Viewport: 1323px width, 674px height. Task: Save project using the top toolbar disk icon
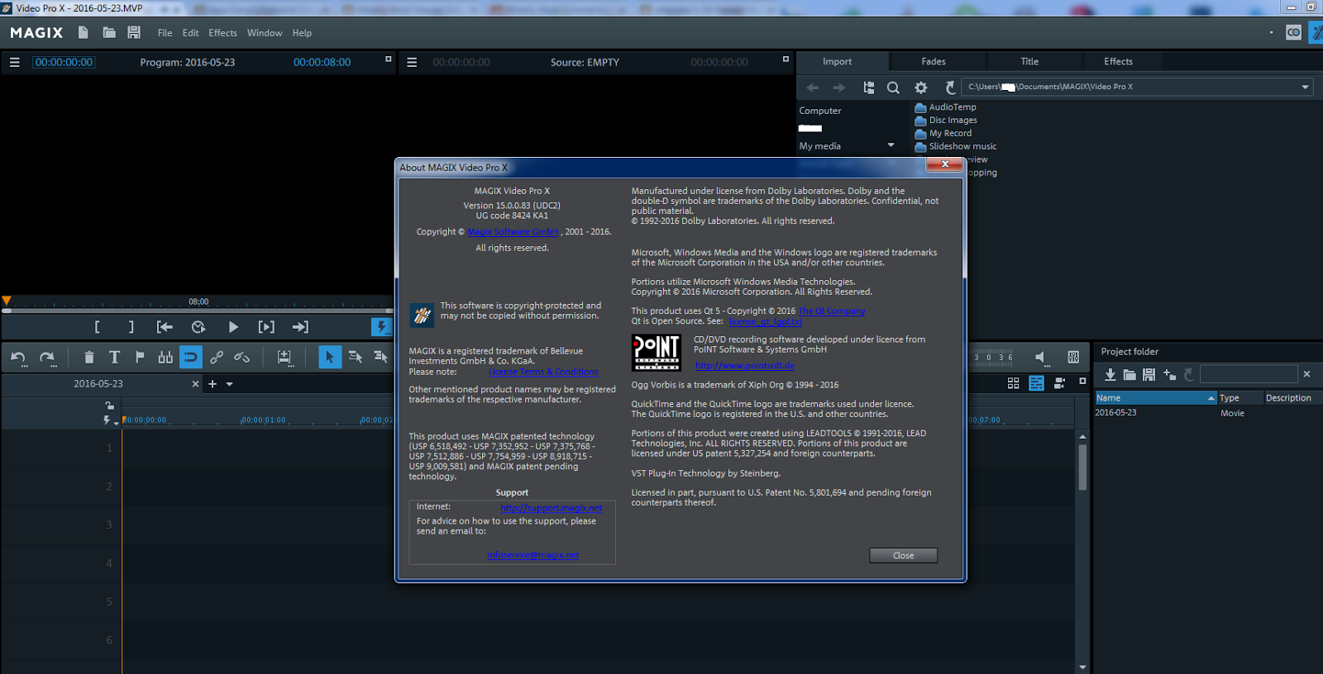134,32
